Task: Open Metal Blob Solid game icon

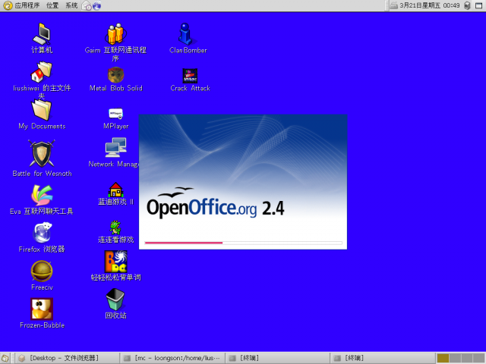Action: (115, 74)
